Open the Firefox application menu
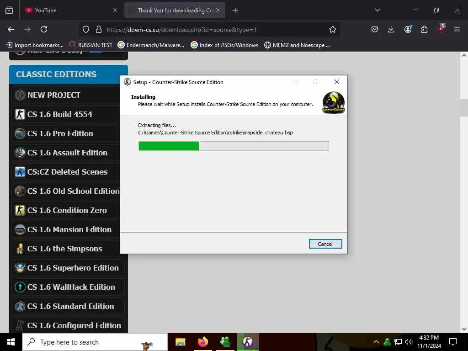The height and width of the screenshot is (351, 468). click(x=457, y=29)
